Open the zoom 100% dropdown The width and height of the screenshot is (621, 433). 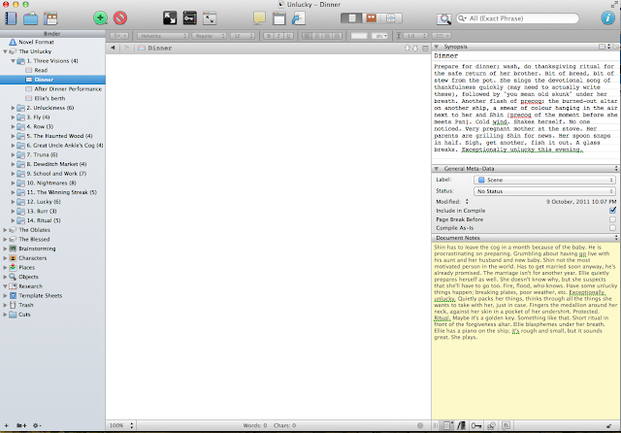pos(121,425)
